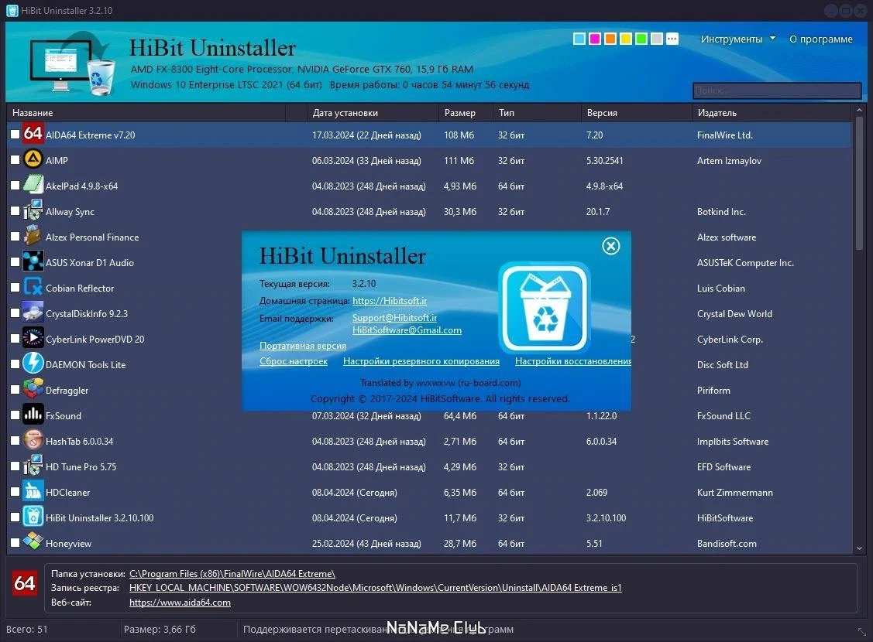The image size is (873, 642).
Task: Choose the orange theme swatch
Action: [610, 39]
